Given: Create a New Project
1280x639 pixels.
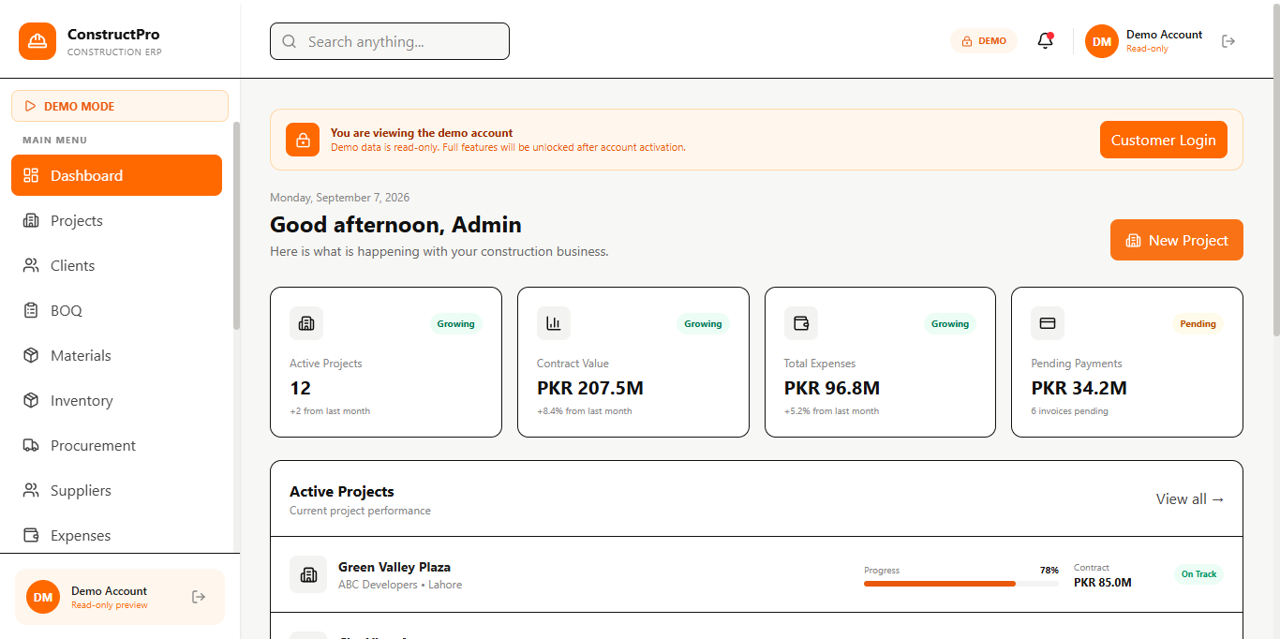Looking at the screenshot, I should click(1176, 240).
